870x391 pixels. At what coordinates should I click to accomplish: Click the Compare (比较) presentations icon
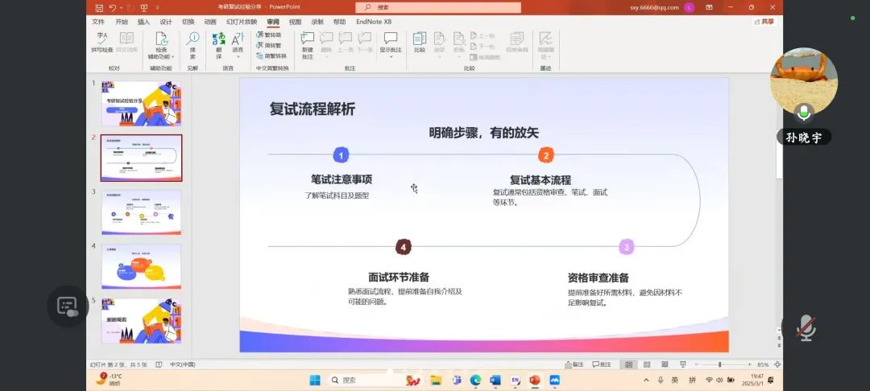point(419,42)
